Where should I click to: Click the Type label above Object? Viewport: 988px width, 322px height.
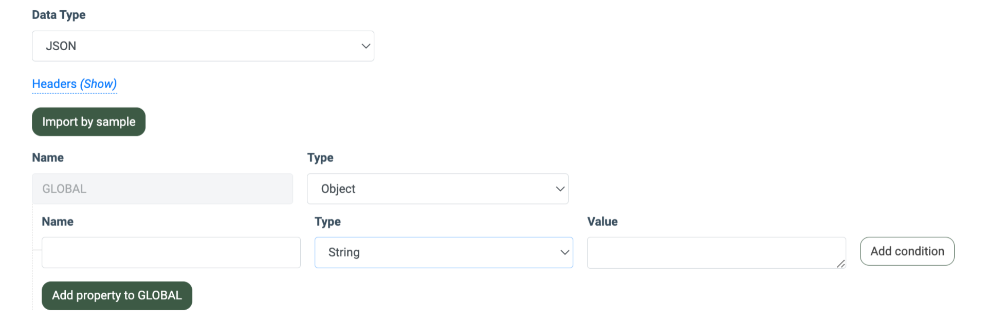click(320, 157)
